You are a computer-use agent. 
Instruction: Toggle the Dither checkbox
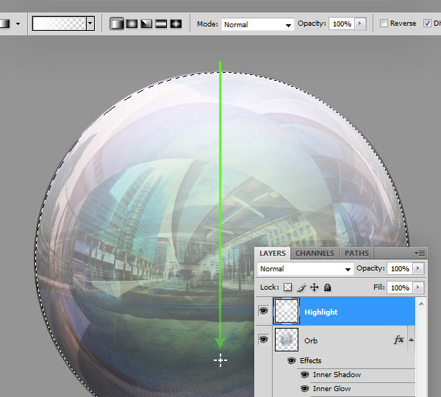tap(427, 23)
